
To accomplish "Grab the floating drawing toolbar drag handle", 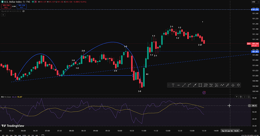I will [168, 85].
